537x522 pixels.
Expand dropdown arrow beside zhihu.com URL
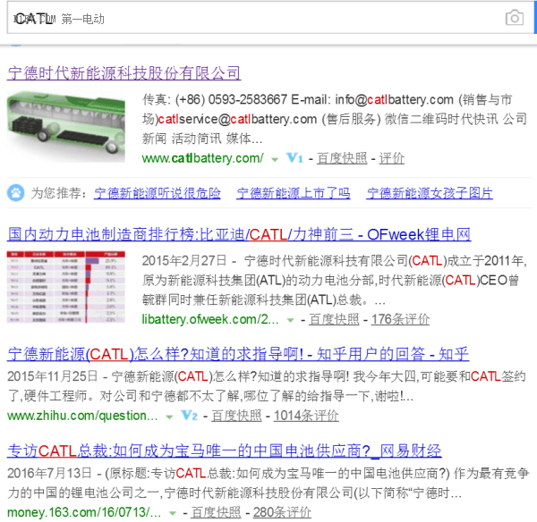(x=169, y=417)
